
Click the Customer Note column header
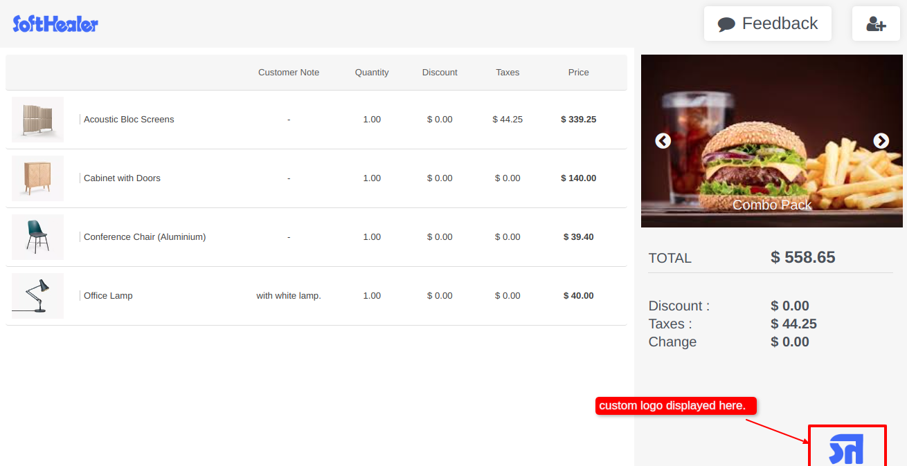click(289, 73)
